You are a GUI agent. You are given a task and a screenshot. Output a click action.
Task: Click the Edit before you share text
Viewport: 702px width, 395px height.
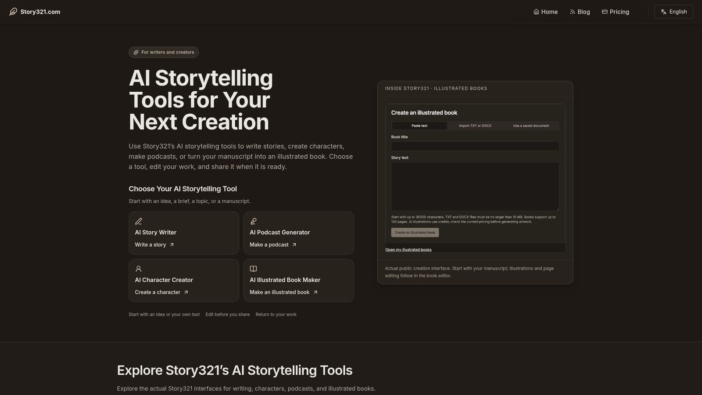coord(228,315)
